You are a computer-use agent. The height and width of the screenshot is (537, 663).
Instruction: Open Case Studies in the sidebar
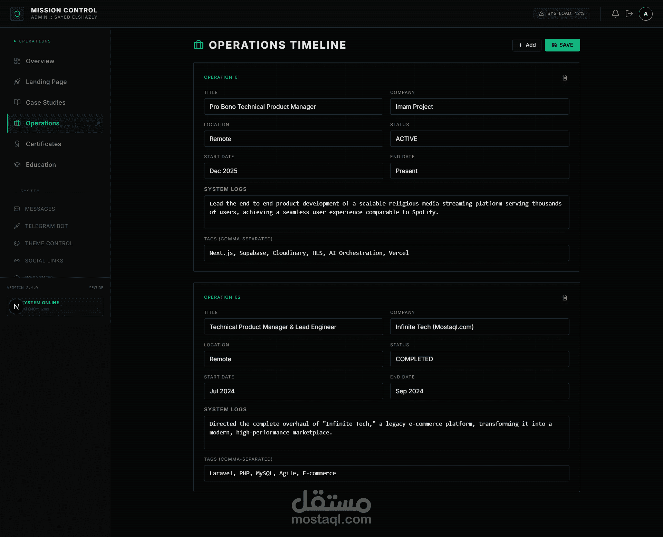point(45,103)
